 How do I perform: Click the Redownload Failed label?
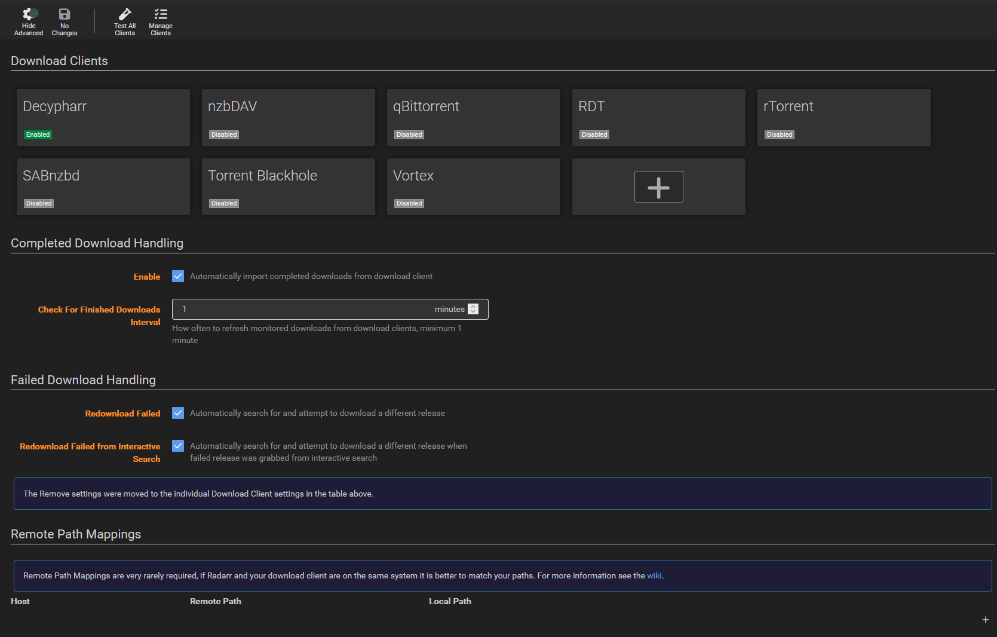[122, 414]
